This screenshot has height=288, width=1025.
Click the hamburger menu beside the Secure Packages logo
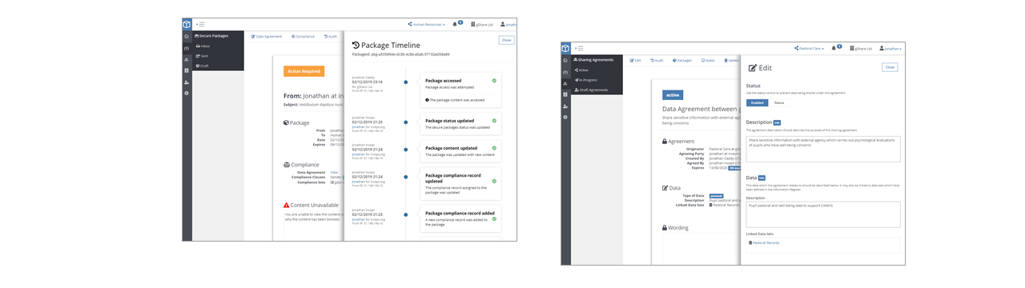200,25
